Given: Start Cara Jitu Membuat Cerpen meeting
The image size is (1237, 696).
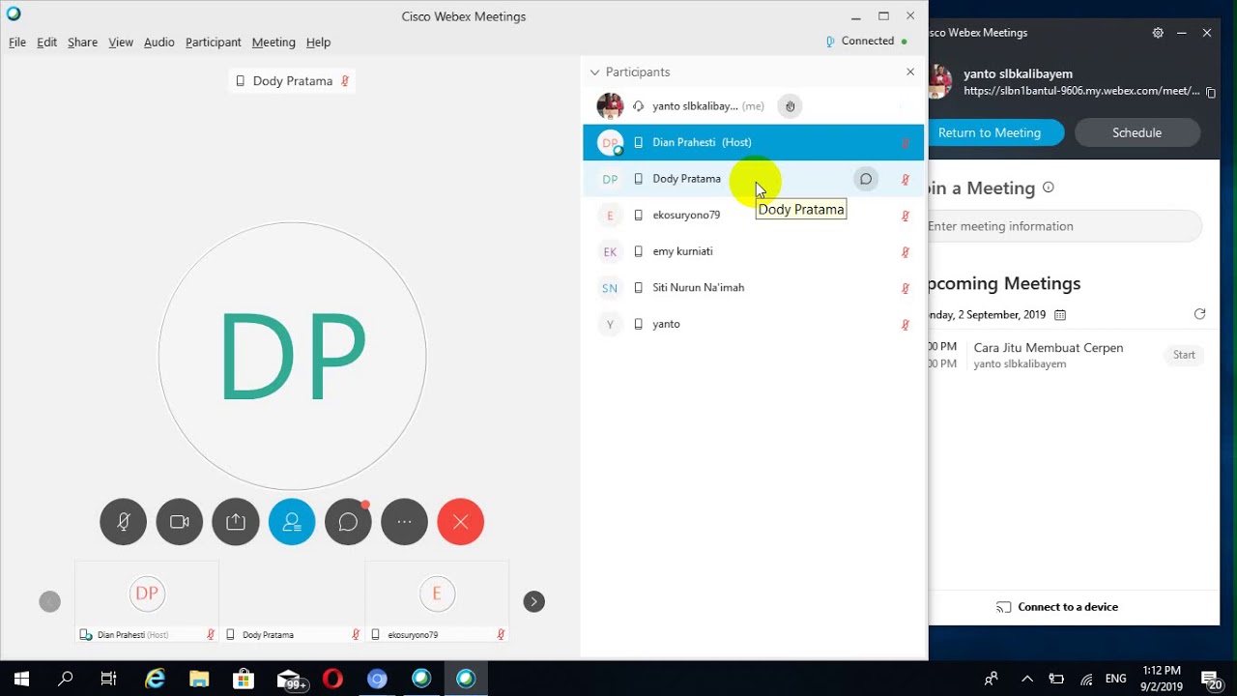Looking at the screenshot, I should 1184,355.
